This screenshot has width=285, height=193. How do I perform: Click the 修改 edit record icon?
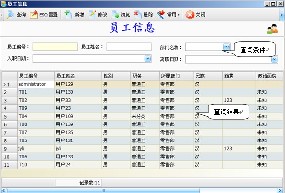coord(92,15)
